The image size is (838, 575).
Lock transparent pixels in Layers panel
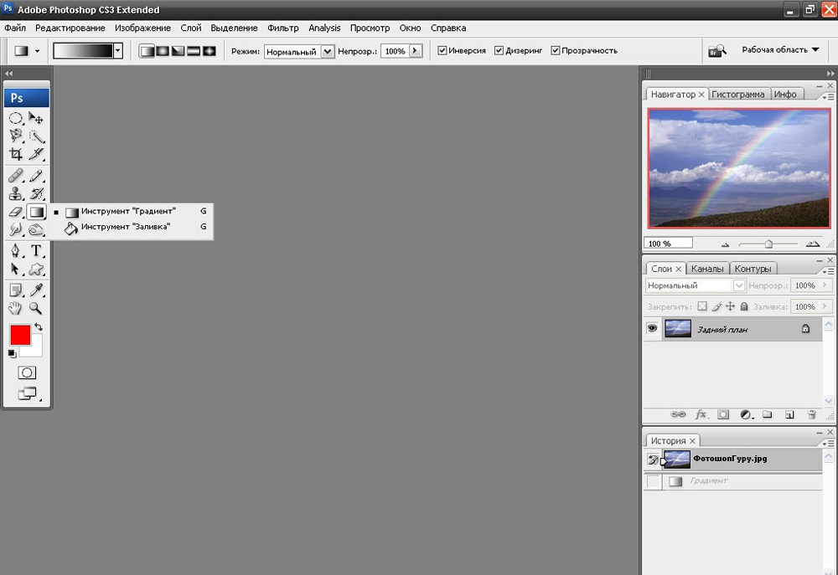702,306
